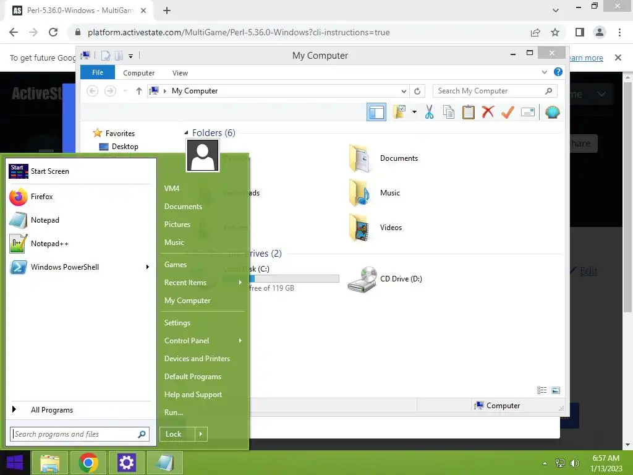This screenshot has width=633, height=475.
Task: Click the Rename icon in toolbar
Action: pyautogui.click(x=528, y=112)
